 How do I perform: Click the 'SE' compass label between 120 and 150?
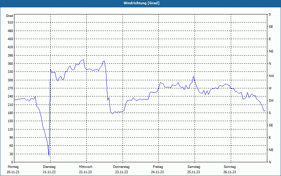271,125
